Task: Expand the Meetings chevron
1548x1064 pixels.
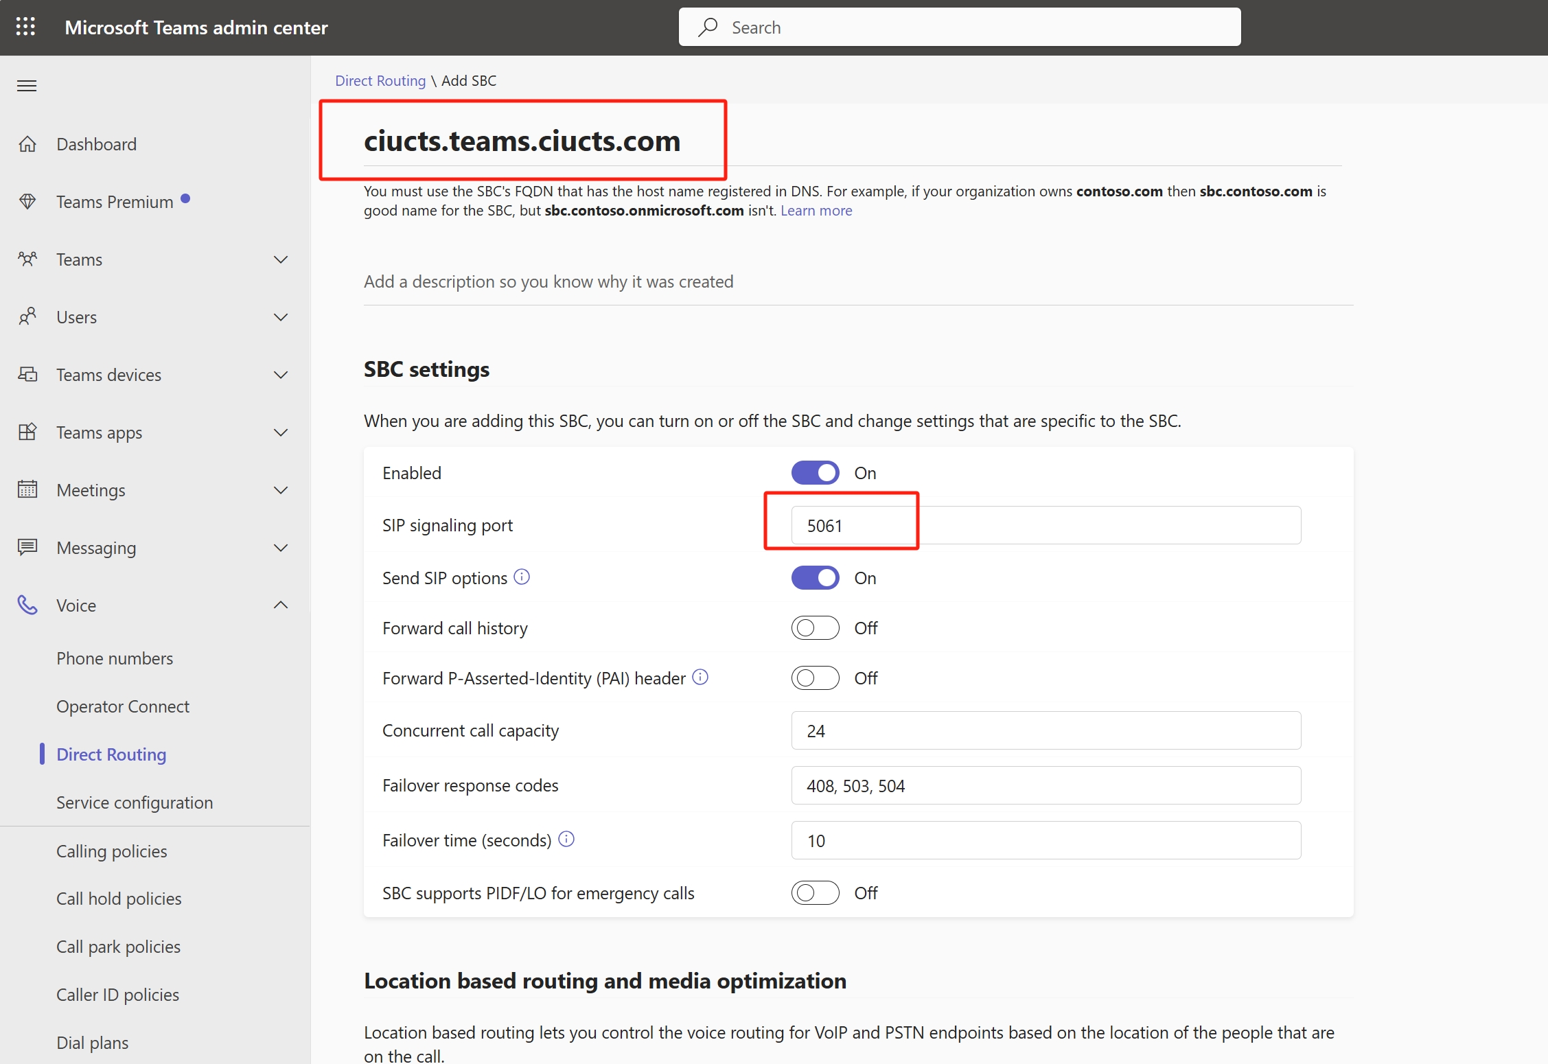Action: point(281,490)
